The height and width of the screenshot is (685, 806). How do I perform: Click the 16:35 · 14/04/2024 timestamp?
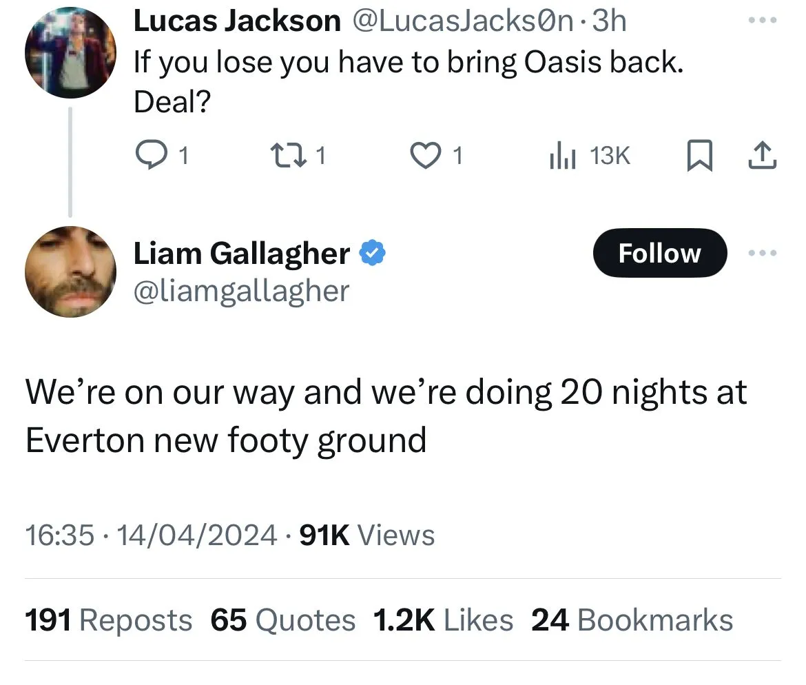click(x=151, y=535)
